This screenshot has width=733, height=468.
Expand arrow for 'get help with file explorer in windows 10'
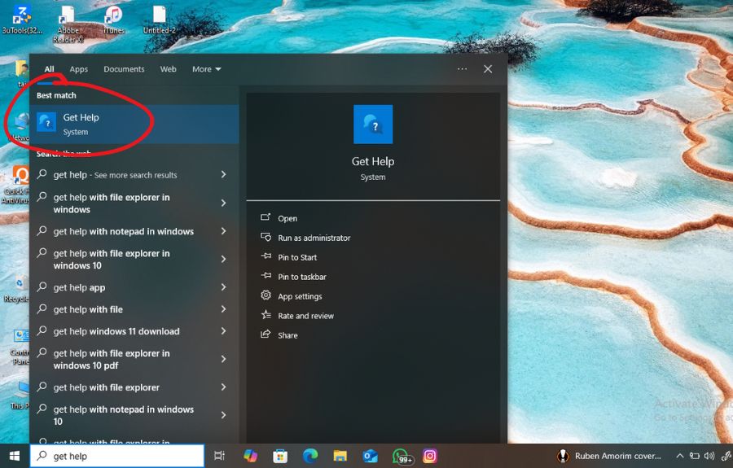223,259
